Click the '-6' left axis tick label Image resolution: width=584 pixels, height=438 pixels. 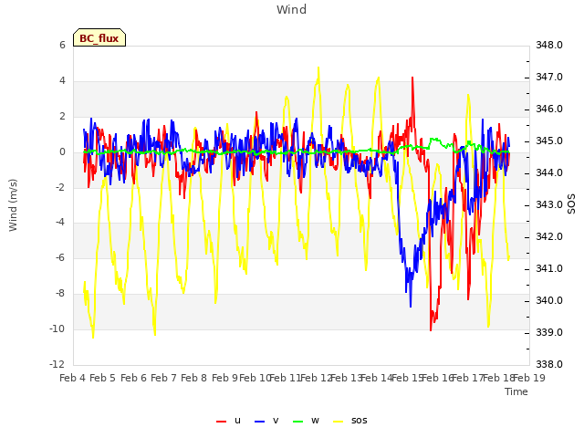tap(60, 257)
